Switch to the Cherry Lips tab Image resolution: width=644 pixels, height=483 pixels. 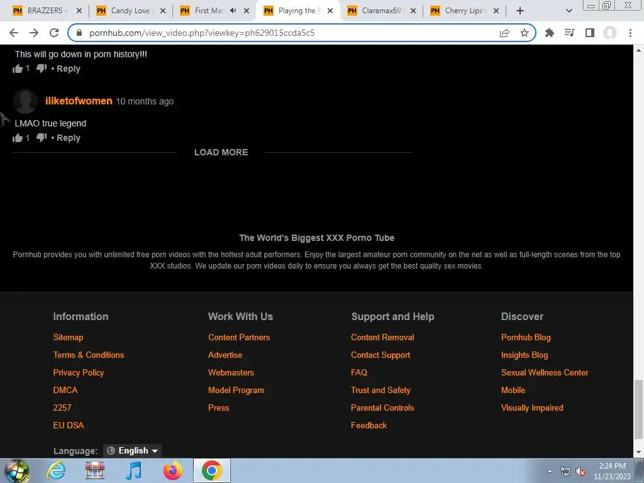465,11
